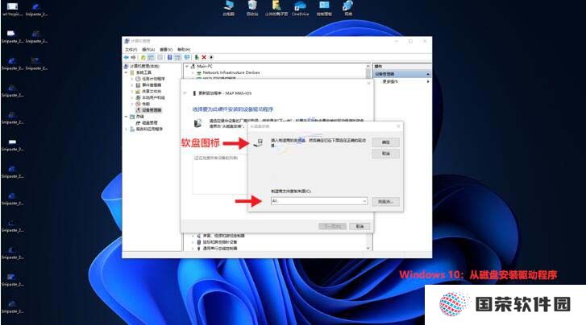
Task: Collapse the Main-PC node in device tree
Action: [187, 66]
